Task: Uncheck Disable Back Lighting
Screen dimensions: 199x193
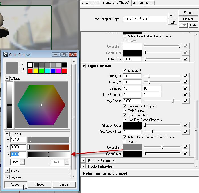Action: [124, 106]
